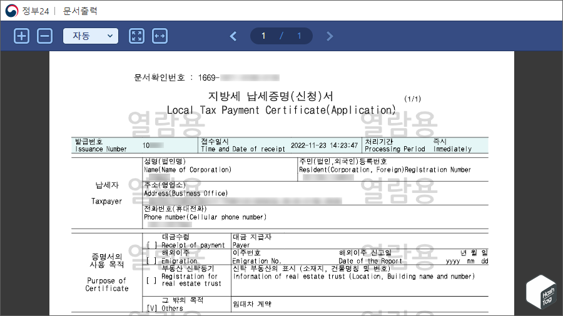Viewport: 563px width, 316px height.
Task: Click the 즉시 Immediately processing period value
Action: (x=452, y=145)
